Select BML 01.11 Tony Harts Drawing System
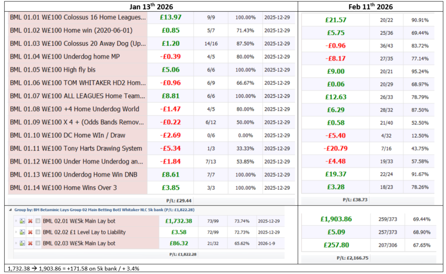This screenshot has width=446, height=274. pyautogui.click(x=76, y=148)
